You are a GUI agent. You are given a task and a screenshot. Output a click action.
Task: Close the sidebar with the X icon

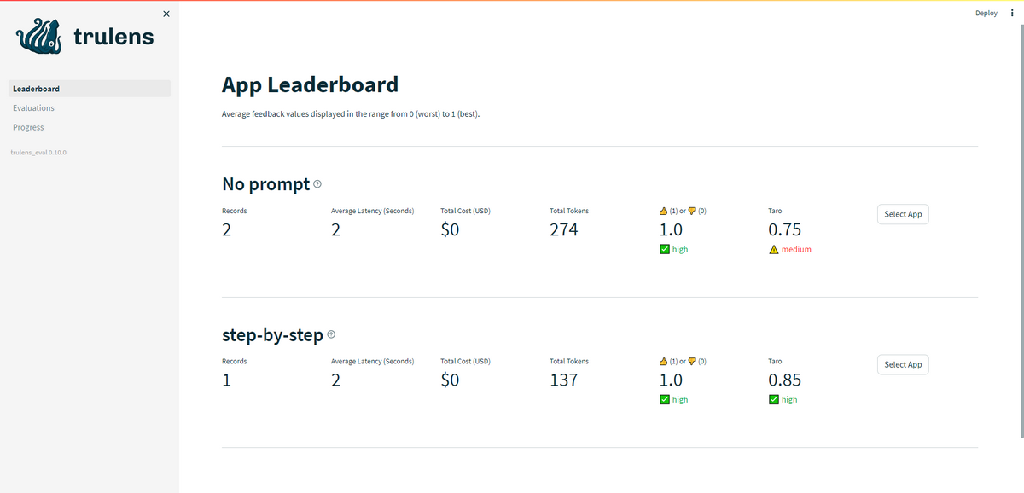tap(166, 14)
